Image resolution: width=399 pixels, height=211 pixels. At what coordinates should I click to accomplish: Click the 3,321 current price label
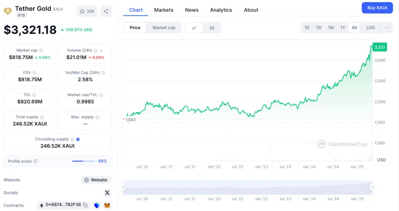coord(380,47)
